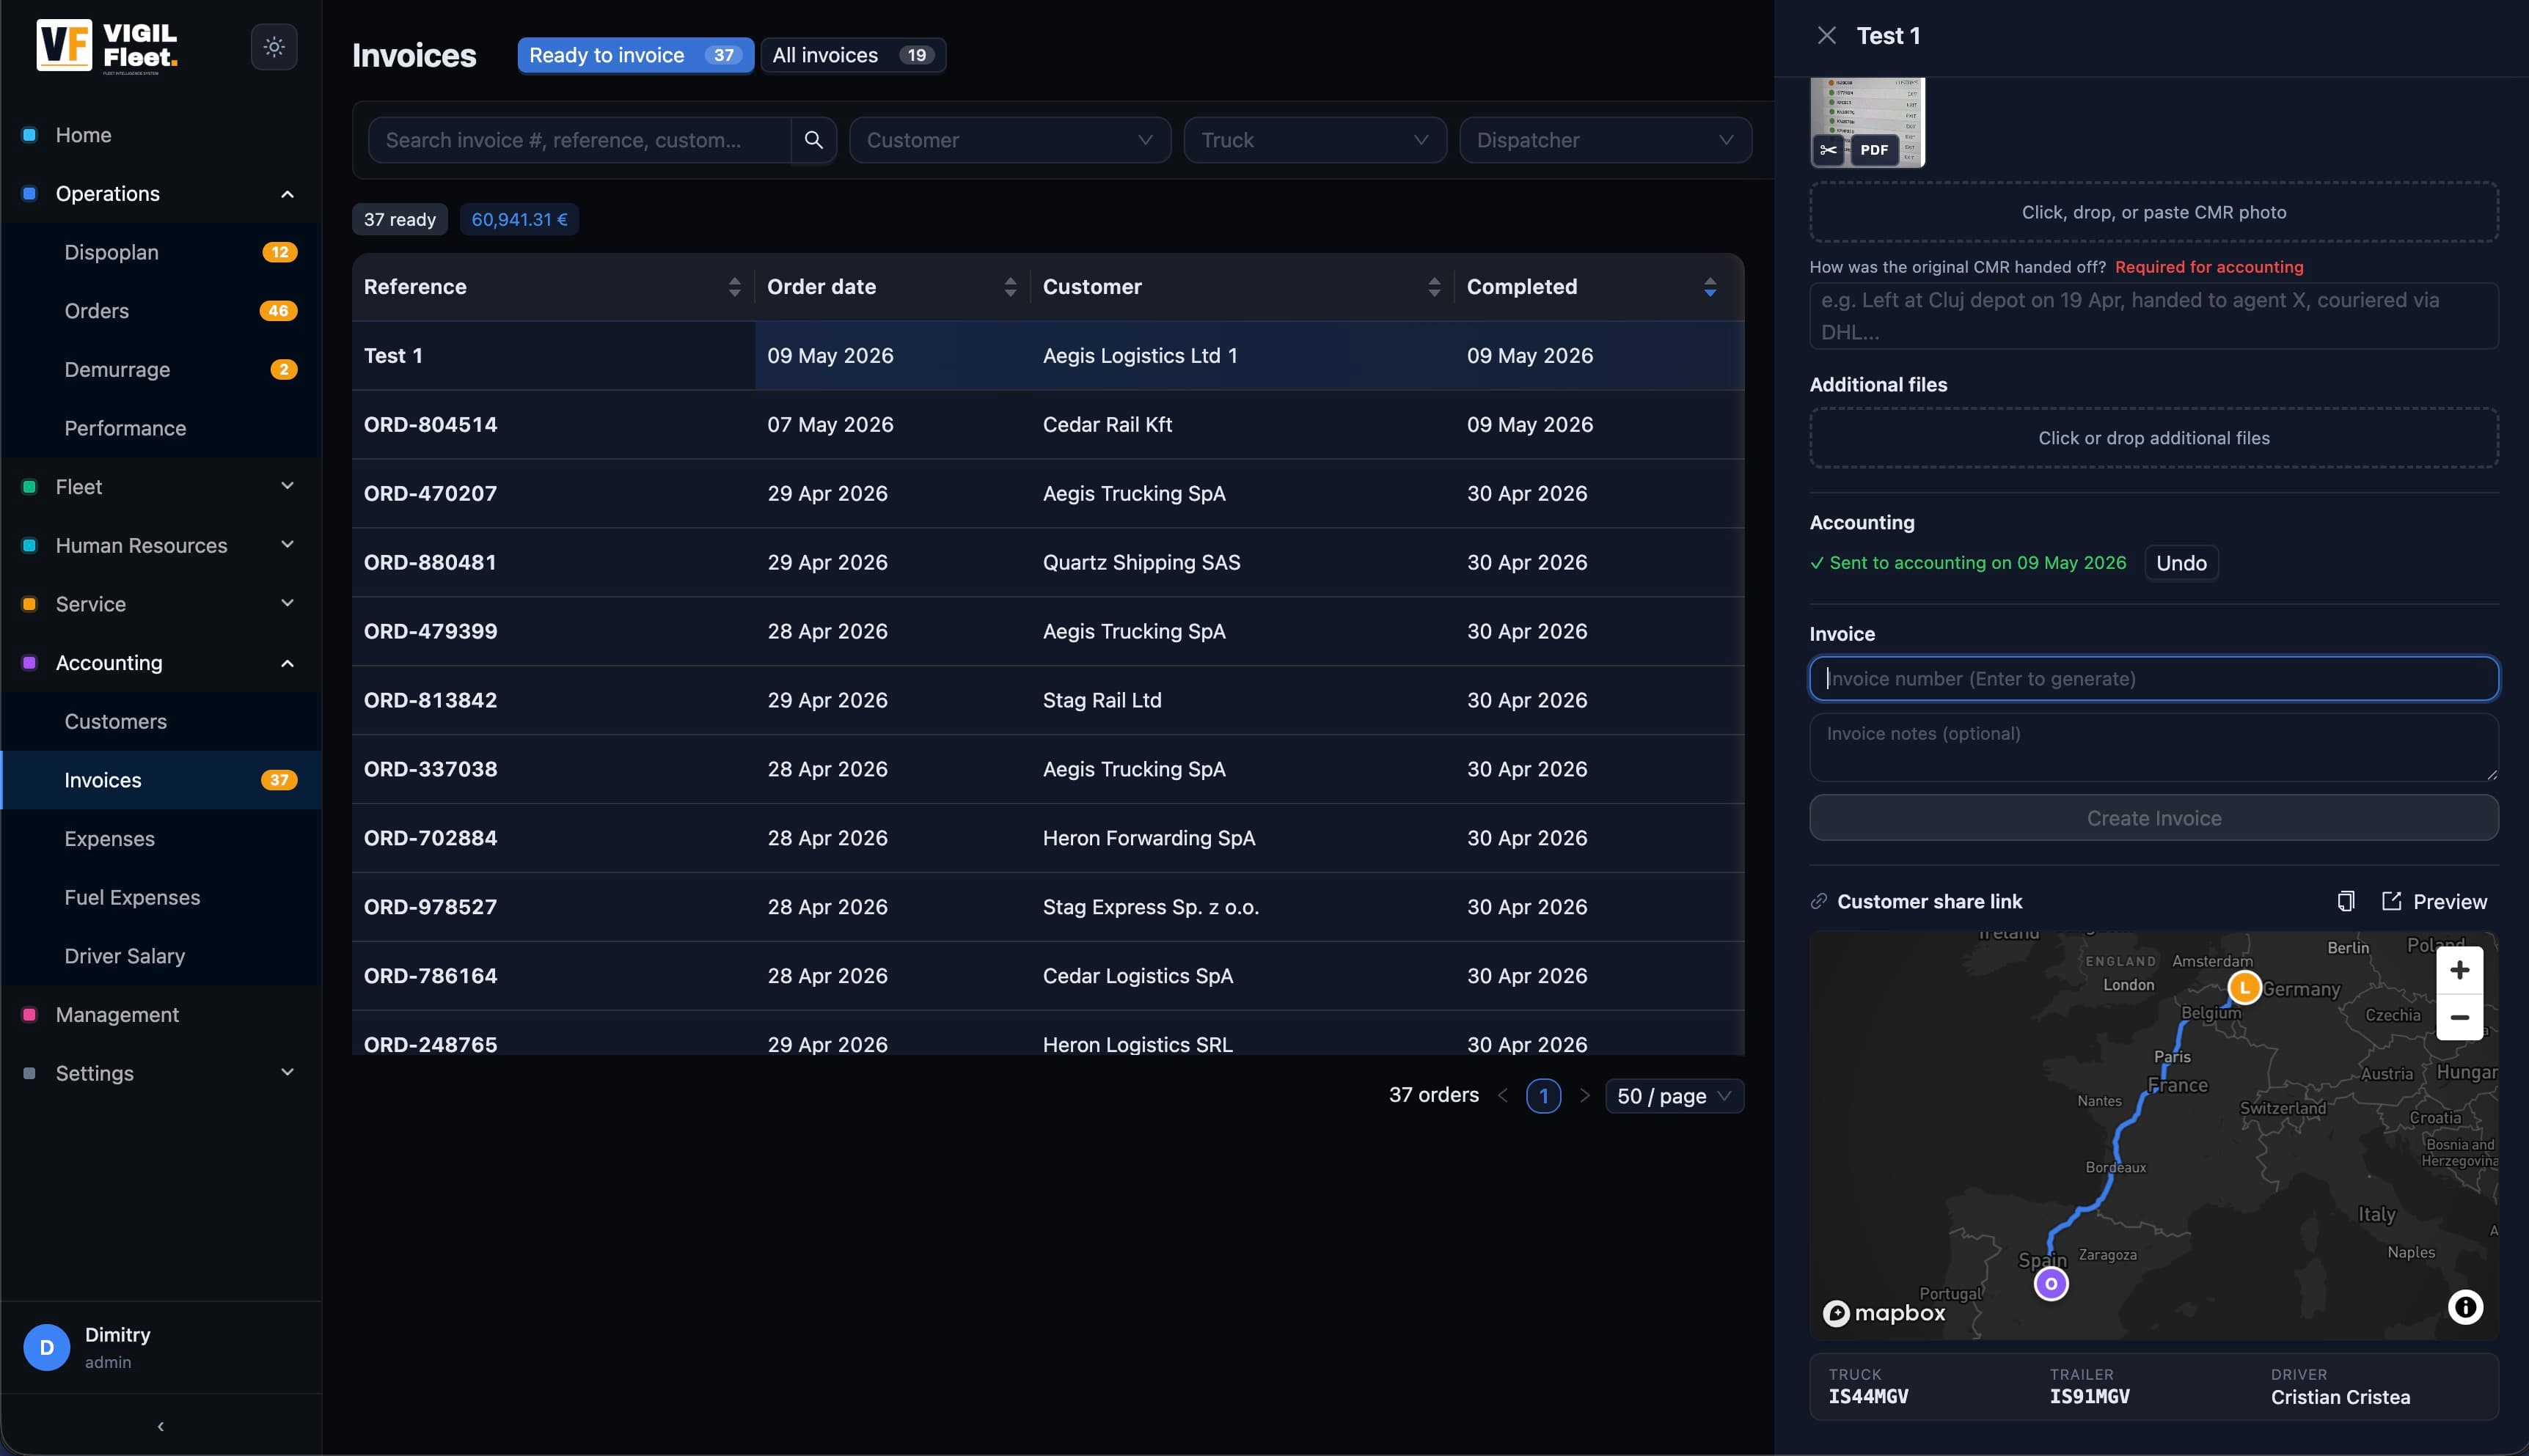
Task: Switch to the Ready to invoice tab
Action: tap(635, 55)
